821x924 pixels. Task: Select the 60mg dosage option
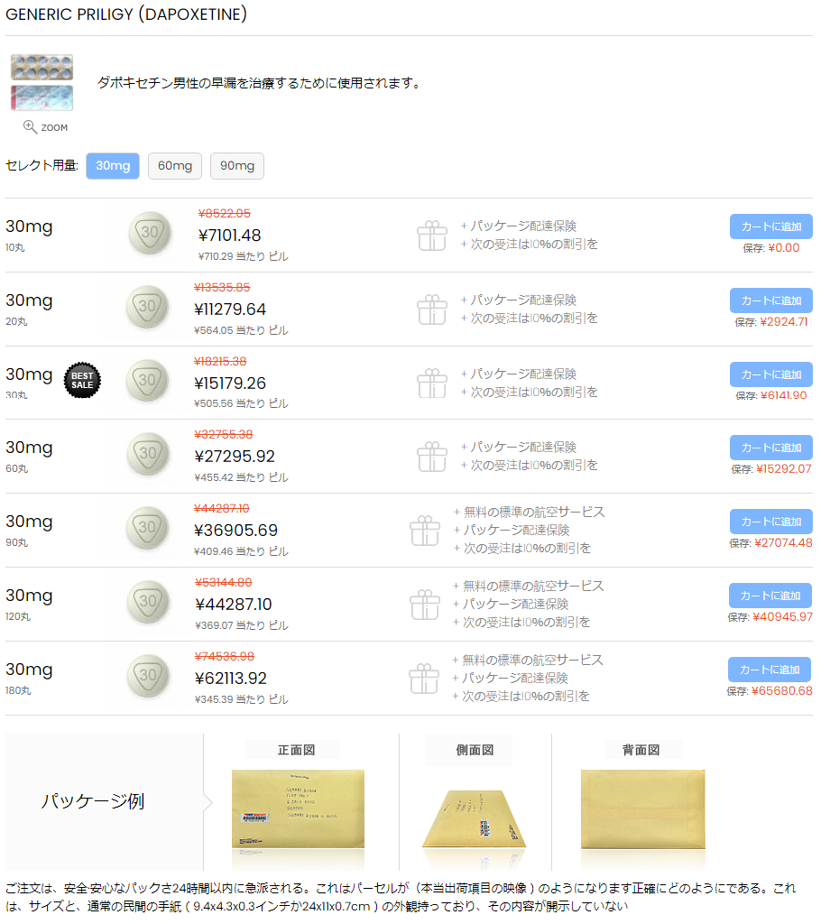tap(175, 166)
